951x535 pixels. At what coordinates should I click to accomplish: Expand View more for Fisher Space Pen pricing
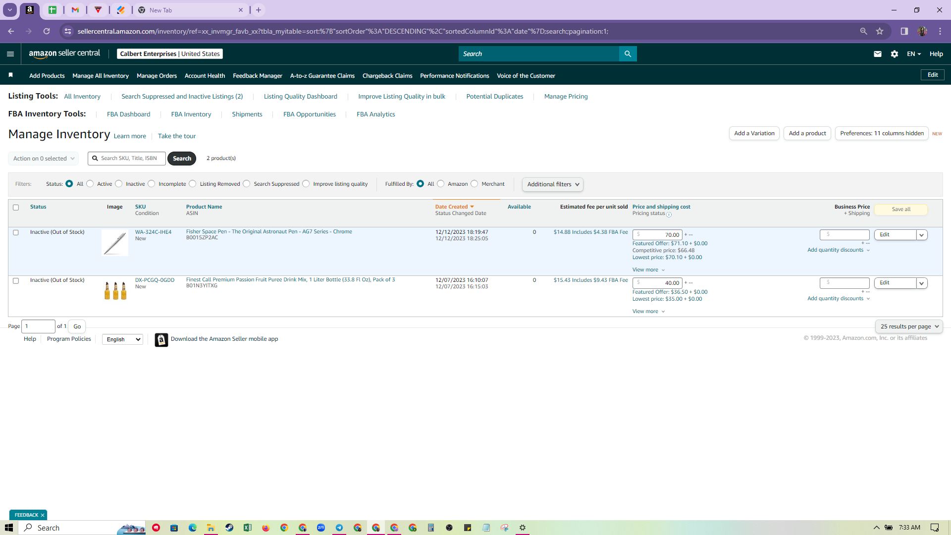pos(648,270)
